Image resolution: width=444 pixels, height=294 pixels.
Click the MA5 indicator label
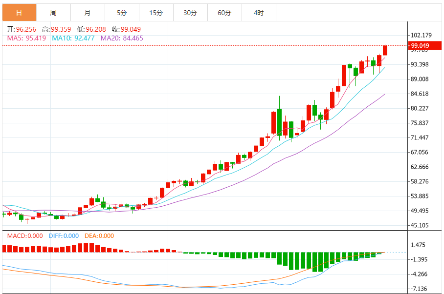[26, 38]
